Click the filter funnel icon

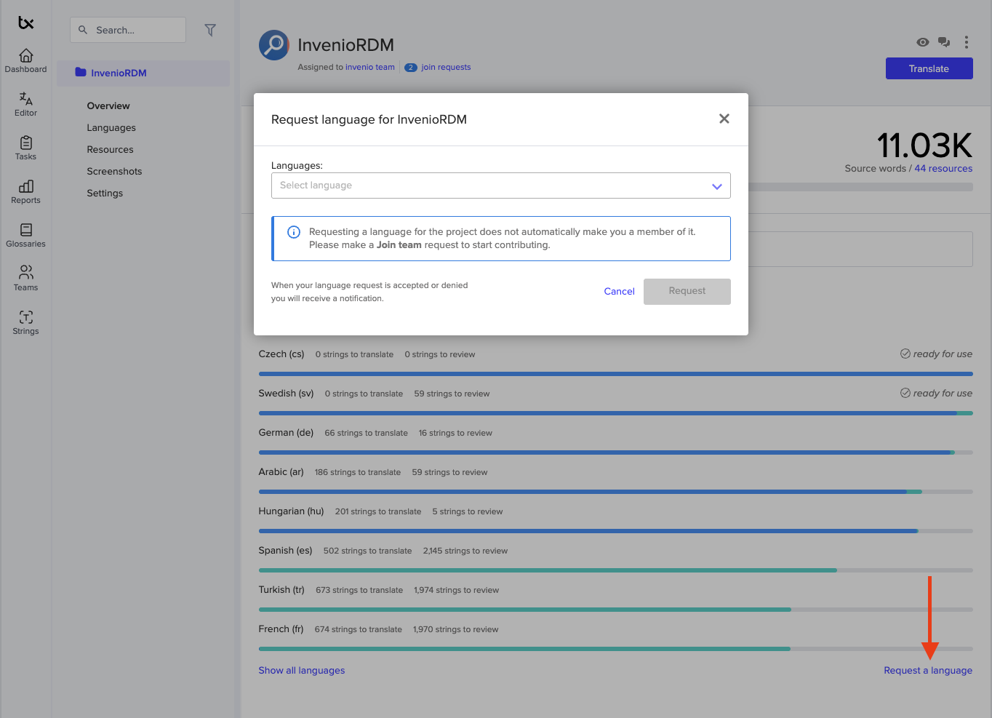[x=210, y=30]
